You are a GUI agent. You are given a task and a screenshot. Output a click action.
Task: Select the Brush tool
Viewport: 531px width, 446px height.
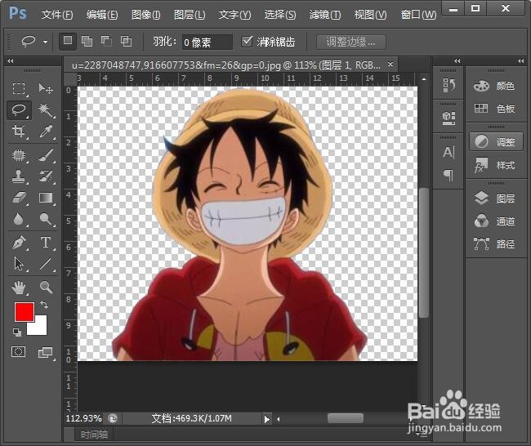46,155
